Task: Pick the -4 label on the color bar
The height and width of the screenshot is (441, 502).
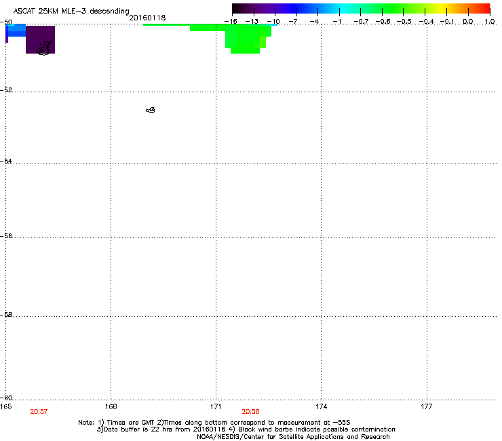Action: pyautogui.click(x=314, y=22)
